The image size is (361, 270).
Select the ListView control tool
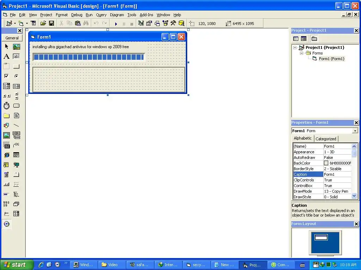coord(6,204)
